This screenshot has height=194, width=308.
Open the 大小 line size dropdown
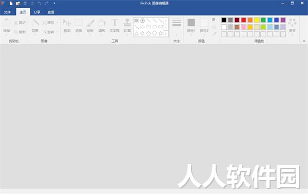tap(177, 27)
